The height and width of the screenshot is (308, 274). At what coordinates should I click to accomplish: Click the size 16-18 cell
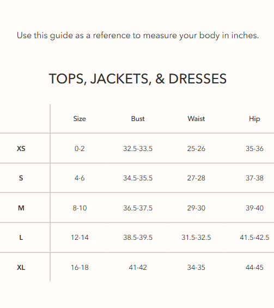click(x=80, y=267)
